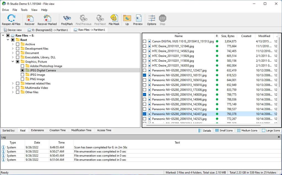282x175 pixels.
Task: Check Canon DIGITAL IXUS 110 IS file checkbox
Action: [144, 41]
